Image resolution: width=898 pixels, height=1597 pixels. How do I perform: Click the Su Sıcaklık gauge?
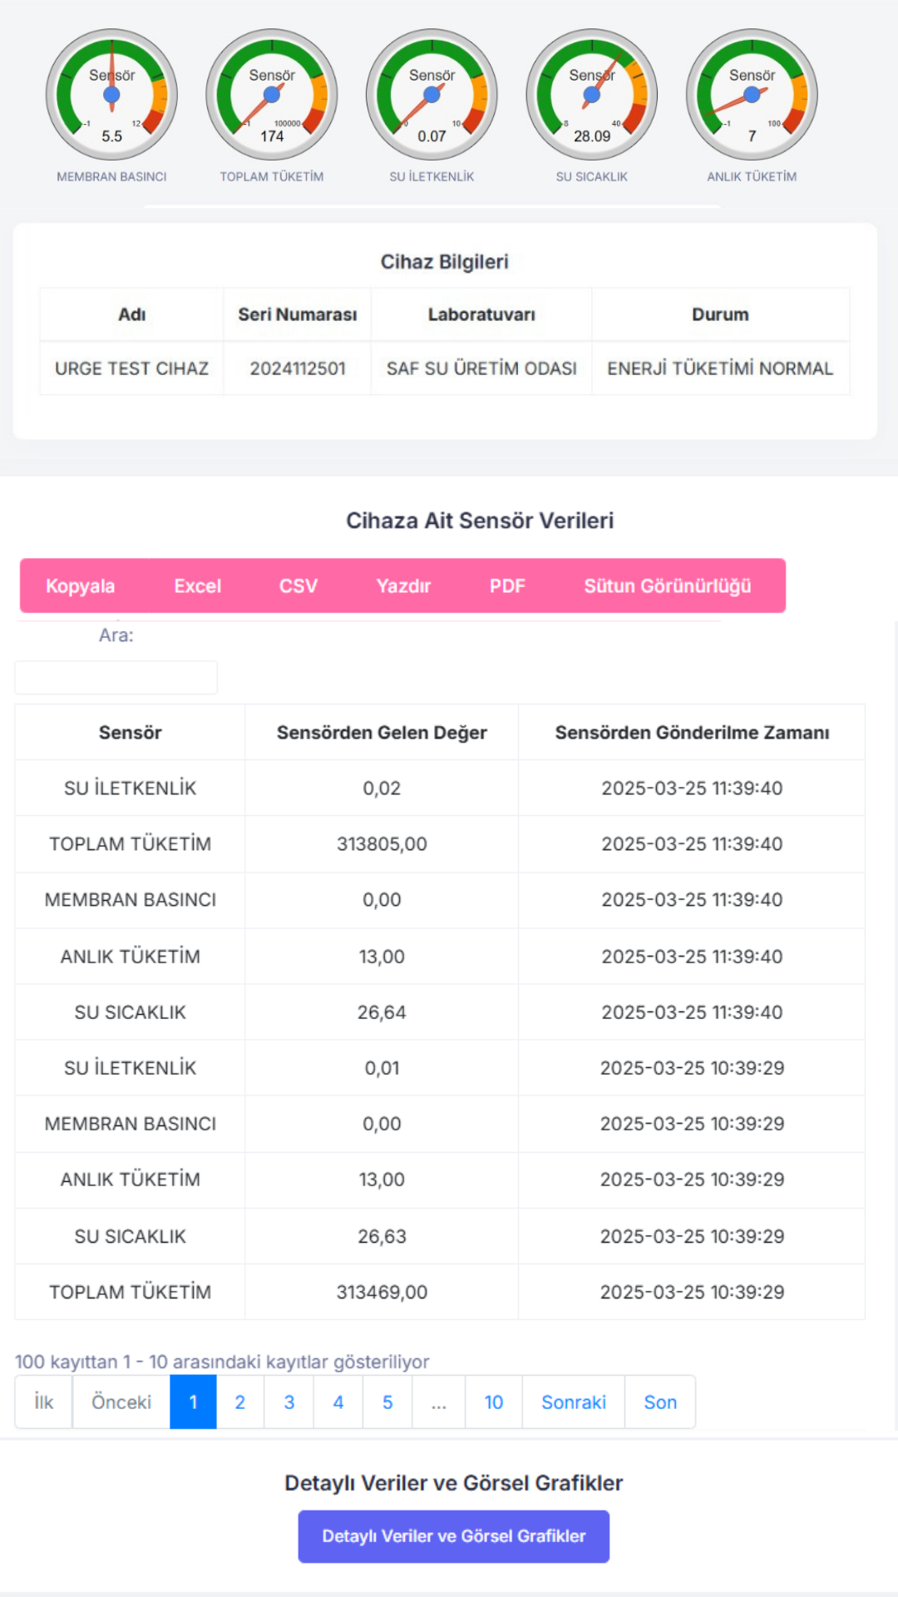592,95
